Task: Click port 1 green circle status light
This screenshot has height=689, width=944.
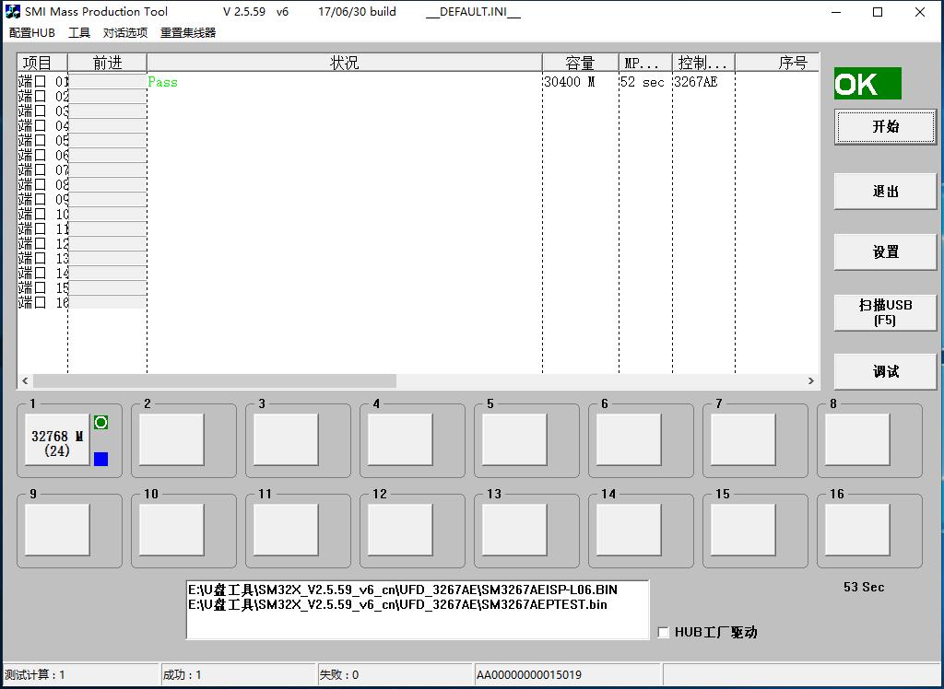Action: point(101,421)
